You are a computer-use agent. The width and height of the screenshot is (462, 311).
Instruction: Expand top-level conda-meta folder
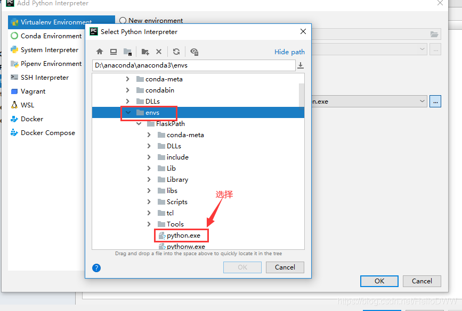[127, 79]
